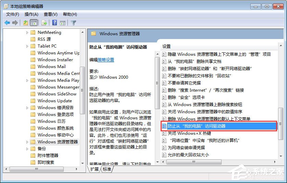Image resolution: width=287 pixels, height=183 pixels.
Task: Toggle the show/hide console tree icon
Action: tap(34, 23)
